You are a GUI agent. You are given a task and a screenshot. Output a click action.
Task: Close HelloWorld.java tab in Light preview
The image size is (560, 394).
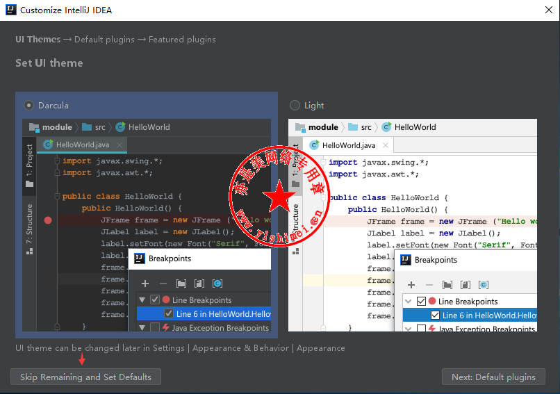[x=386, y=145]
